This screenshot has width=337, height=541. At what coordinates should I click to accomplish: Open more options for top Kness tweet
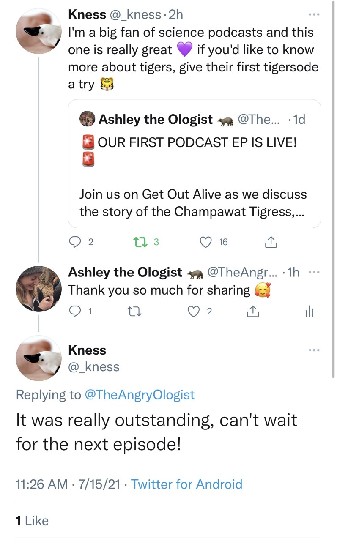(313, 15)
